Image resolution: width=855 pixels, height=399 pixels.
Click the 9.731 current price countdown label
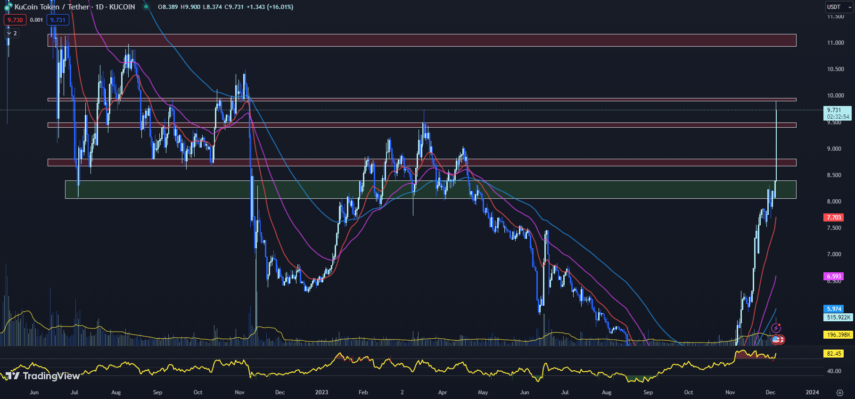pyautogui.click(x=838, y=113)
